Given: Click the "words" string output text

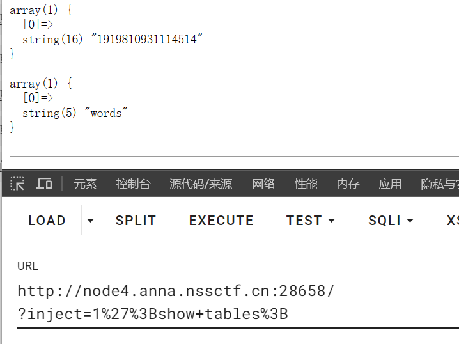Looking at the screenshot, I should click(106, 113).
